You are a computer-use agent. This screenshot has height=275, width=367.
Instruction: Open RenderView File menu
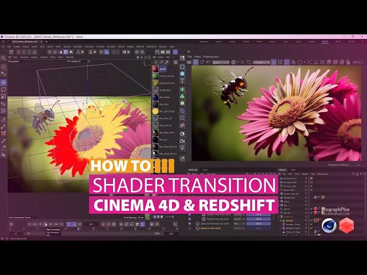[x=190, y=57]
